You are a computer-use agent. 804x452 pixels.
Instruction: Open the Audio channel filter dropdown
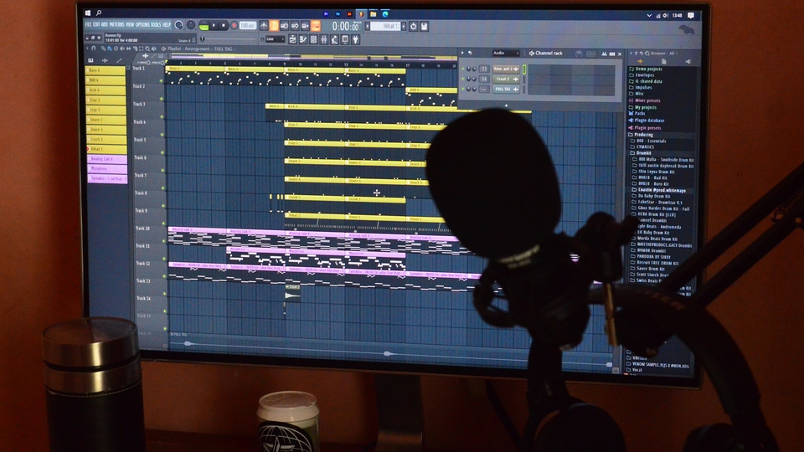[x=506, y=53]
